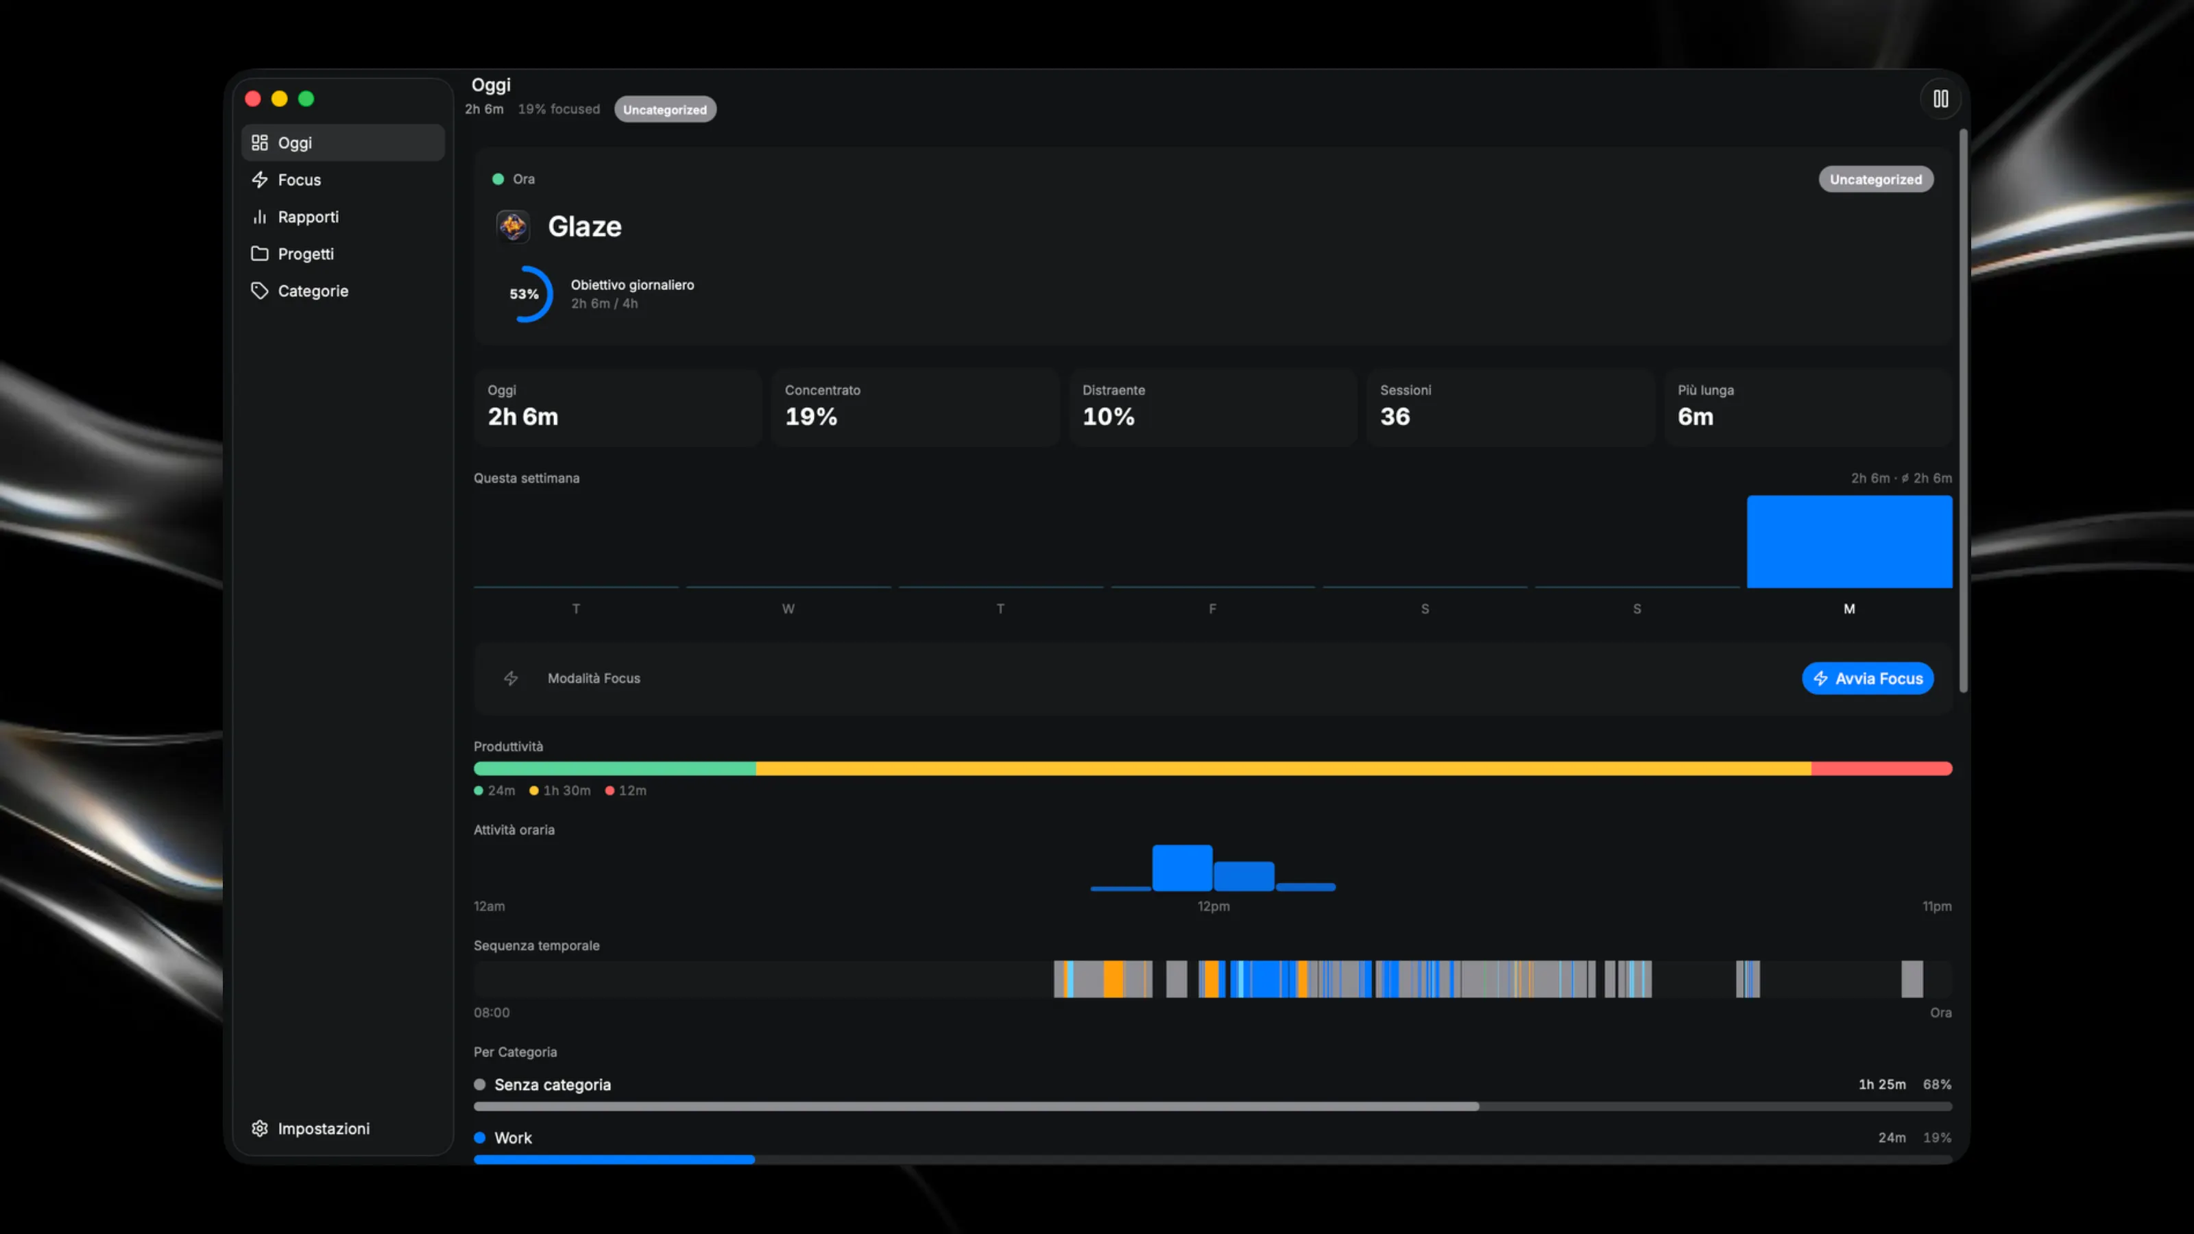
Task: Open the Categorie page
Action: pos(342,291)
